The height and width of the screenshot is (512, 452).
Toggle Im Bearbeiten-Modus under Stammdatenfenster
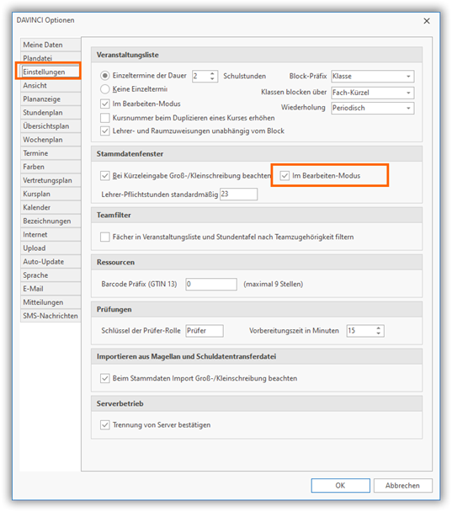tap(284, 176)
